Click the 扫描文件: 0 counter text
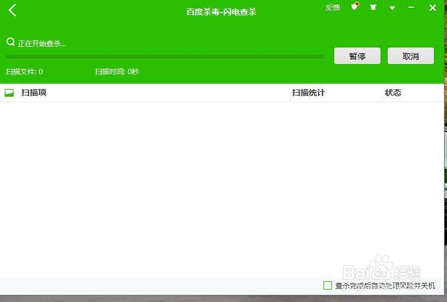The image size is (447, 302). coord(24,72)
